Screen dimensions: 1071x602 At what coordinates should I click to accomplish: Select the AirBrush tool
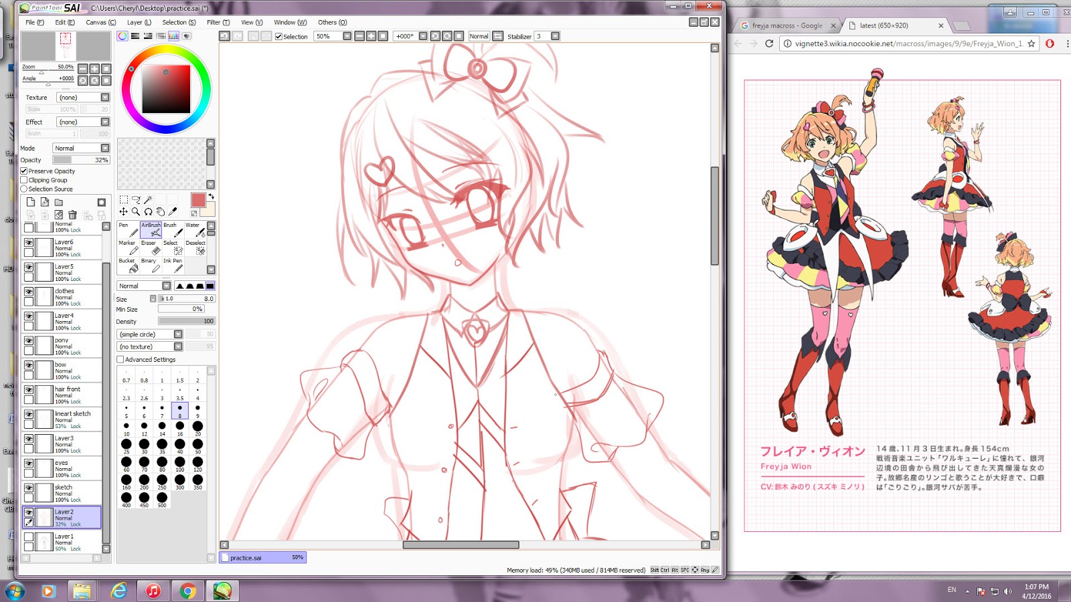click(x=151, y=229)
